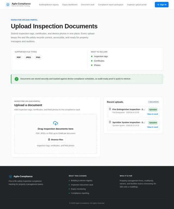Click the 'Photos' bullet item
Image resolution: width=174 pixels, height=209 pixels.
[x=97, y=65]
